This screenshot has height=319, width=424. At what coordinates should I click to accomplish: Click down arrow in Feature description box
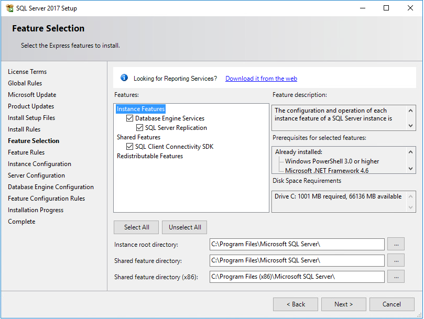(410, 126)
